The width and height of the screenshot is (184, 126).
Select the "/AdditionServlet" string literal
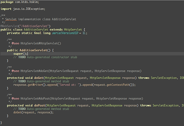[x=34, y=26]
